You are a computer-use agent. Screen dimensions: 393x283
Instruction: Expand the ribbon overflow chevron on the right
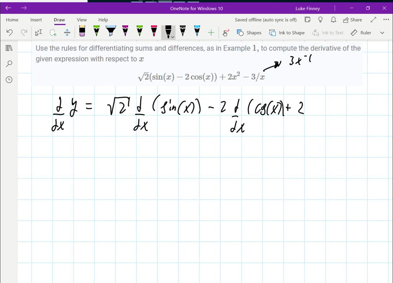tap(382, 33)
